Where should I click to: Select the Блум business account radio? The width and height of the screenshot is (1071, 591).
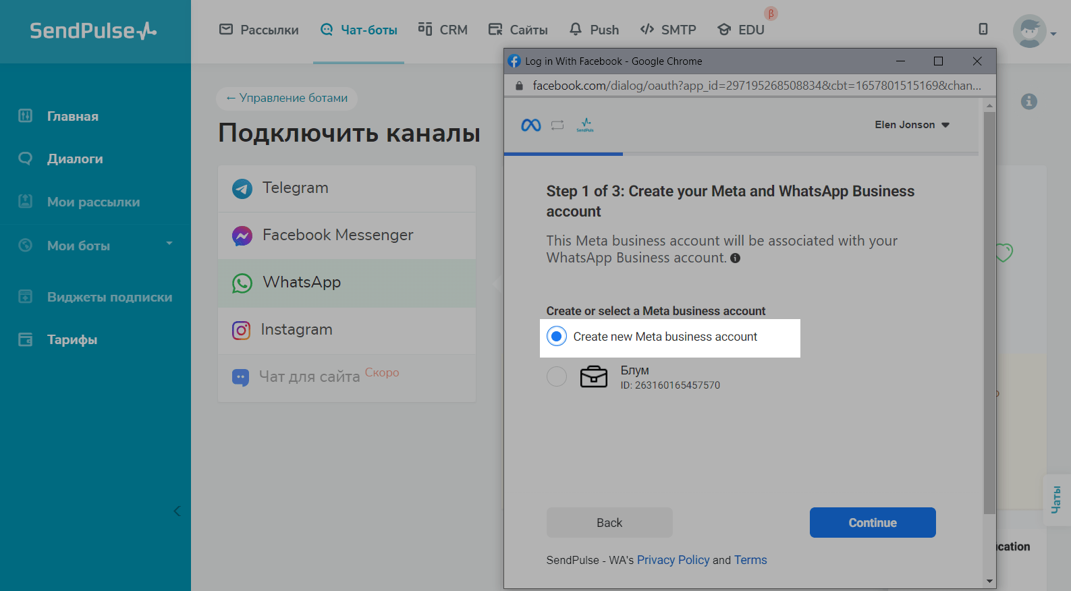tap(557, 376)
